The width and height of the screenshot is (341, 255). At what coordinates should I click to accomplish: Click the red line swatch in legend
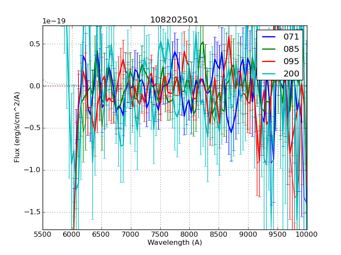(x=269, y=61)
